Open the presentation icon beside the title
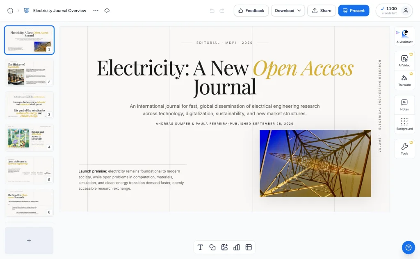Viewport: 420px width, 259px height. (x=26, y=11)
